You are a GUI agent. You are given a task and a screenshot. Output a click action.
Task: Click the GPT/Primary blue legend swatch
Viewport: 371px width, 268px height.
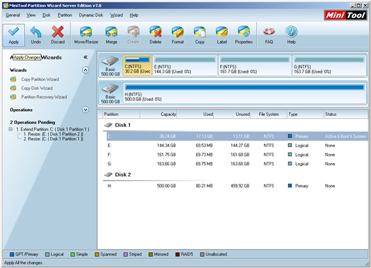[12, 254]
